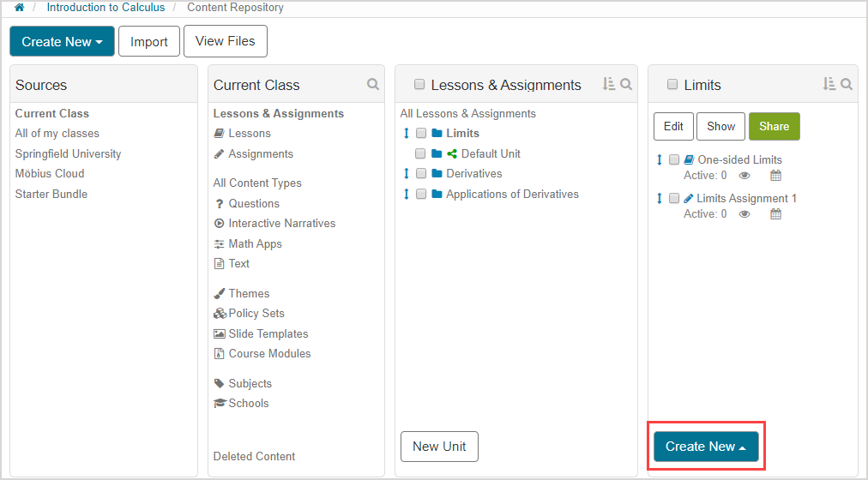This screenshot has width=868, height=480.
Task: Click sort icon in Limits panel header
Action: pos(829,84)
